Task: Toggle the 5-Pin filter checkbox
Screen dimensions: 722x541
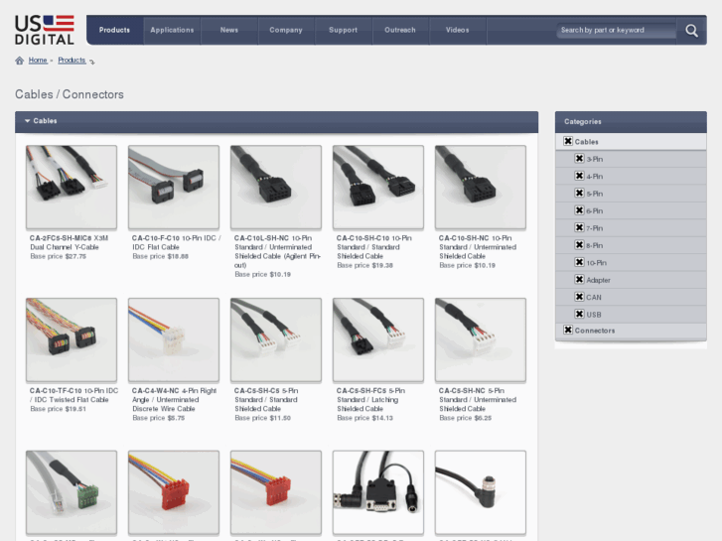Action: [x=579, y=193]
